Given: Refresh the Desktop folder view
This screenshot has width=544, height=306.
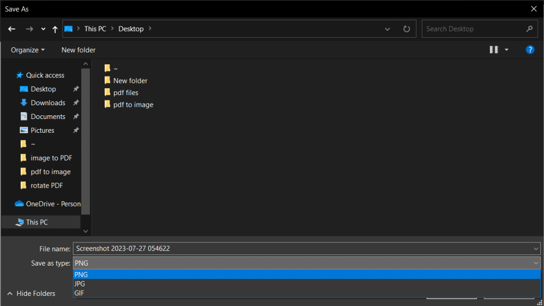Looking at the screenshot, I should [406, 29].
